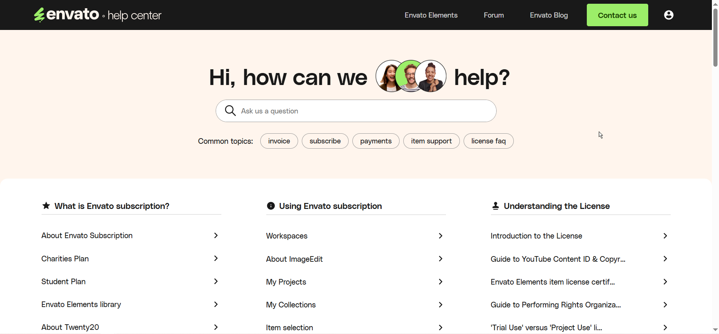The height and width of the screenshot is (334, 719).
Task: Open Envato Blog from the header
Action: pos(549,15)
